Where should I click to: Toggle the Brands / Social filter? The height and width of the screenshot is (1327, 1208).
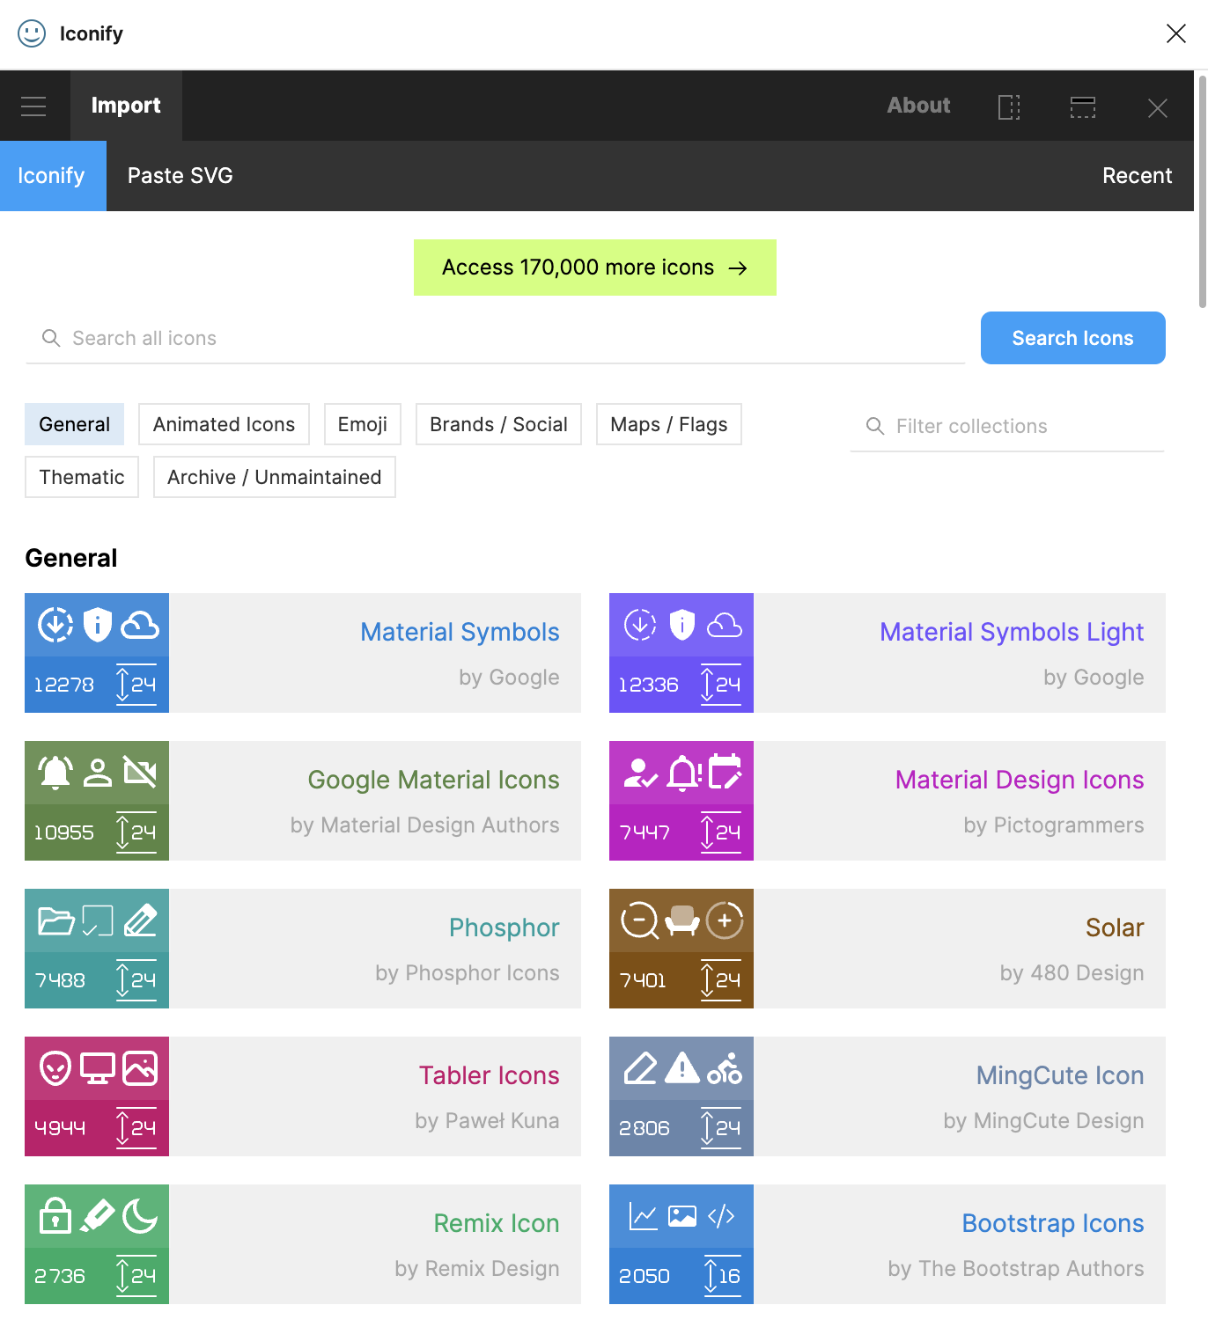click(498, 424)
